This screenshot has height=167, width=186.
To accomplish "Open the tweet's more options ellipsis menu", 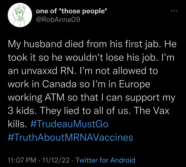I will 174,11.
